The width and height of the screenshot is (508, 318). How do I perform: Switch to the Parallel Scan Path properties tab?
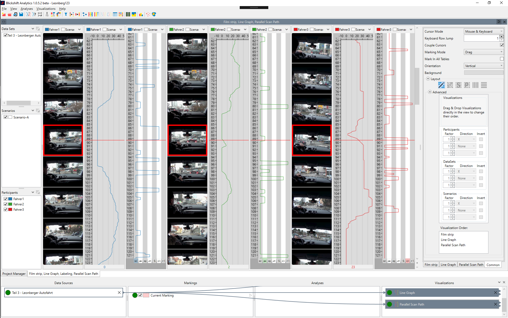click(x=471, y=265)
